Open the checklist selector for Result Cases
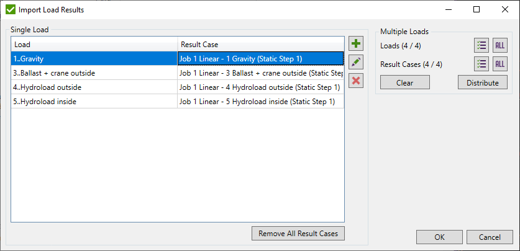Screen dimensions: 520x251 [481, 64]
